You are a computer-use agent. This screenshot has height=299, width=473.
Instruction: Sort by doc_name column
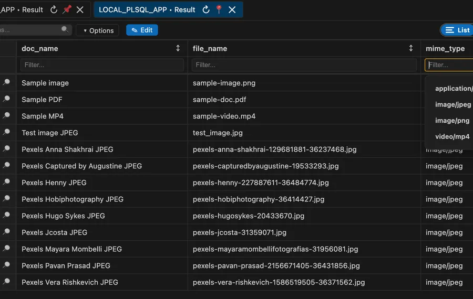(x=178, y=48)
